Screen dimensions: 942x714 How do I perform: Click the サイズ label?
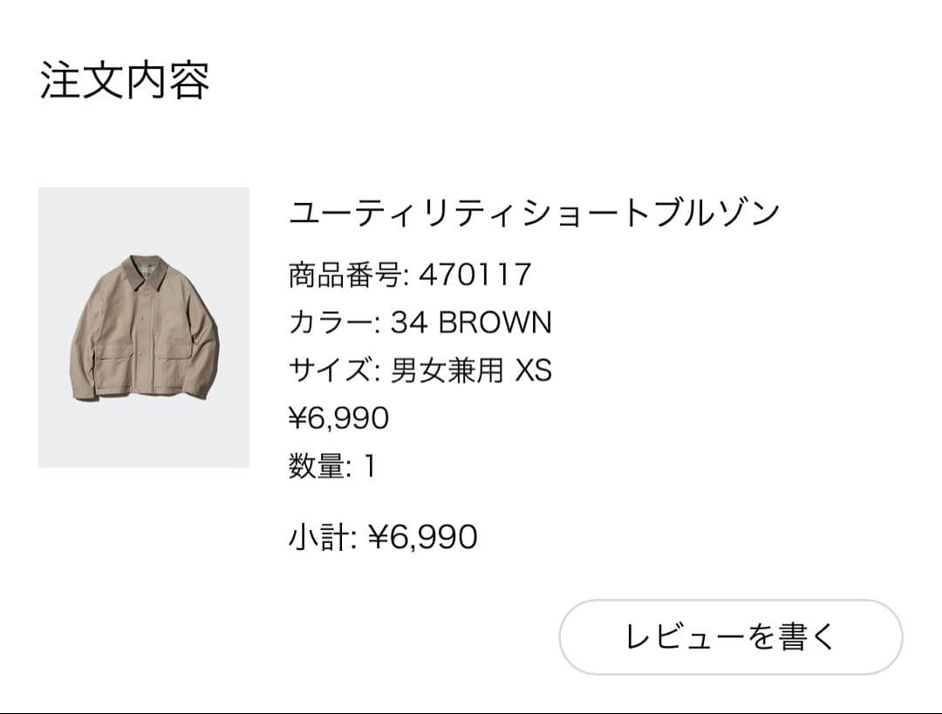[x=331, y=371]
